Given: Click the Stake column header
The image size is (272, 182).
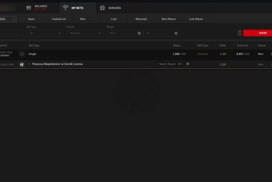Looking at the screenshot, I should (178, 46).
